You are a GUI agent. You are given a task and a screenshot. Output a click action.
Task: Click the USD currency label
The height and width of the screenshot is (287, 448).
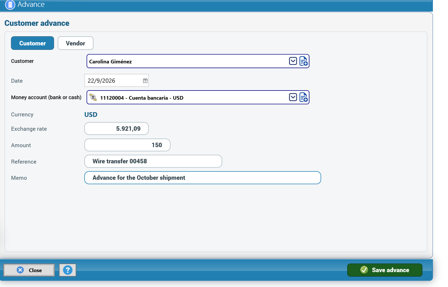point(91,115)
